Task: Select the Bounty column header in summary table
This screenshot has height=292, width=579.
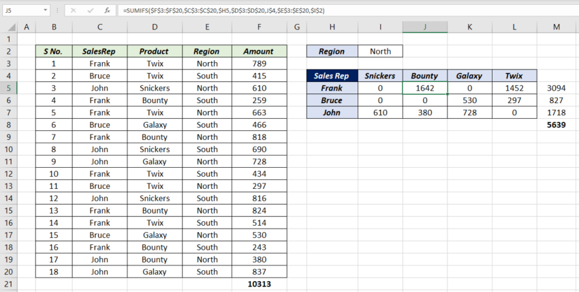Action: (x=424, y=76)
